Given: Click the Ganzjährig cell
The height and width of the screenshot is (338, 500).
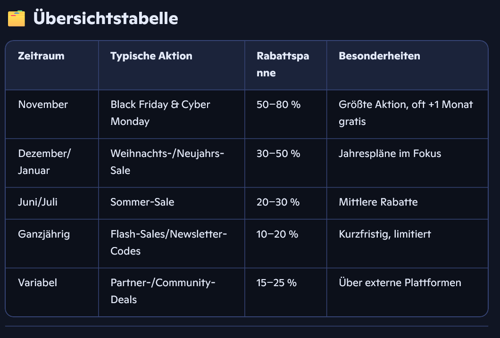Looking at the screenshot, I should [x=44, y=234].
